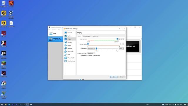Open the Graphics Controller dropdown
Screen dimensions: 188x106
click(x=91, y=53)
